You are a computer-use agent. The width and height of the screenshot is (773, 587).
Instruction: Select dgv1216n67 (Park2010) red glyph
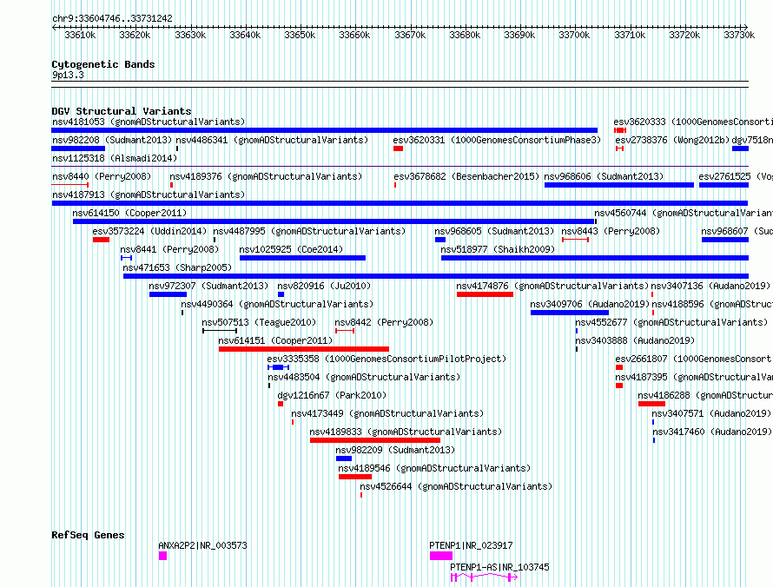pos(281,404)
